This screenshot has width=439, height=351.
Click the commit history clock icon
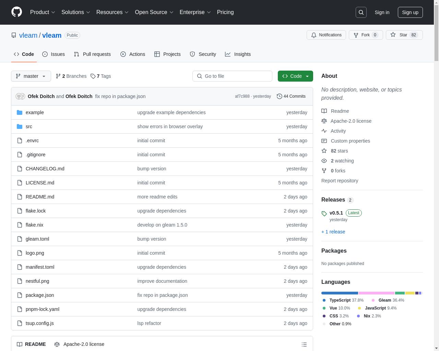point(280,96)
